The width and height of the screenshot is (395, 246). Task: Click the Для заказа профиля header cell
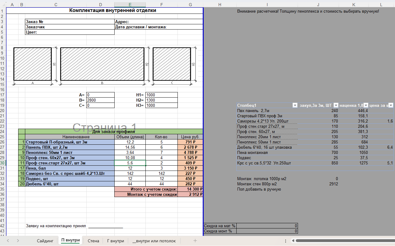coord(114,131)
